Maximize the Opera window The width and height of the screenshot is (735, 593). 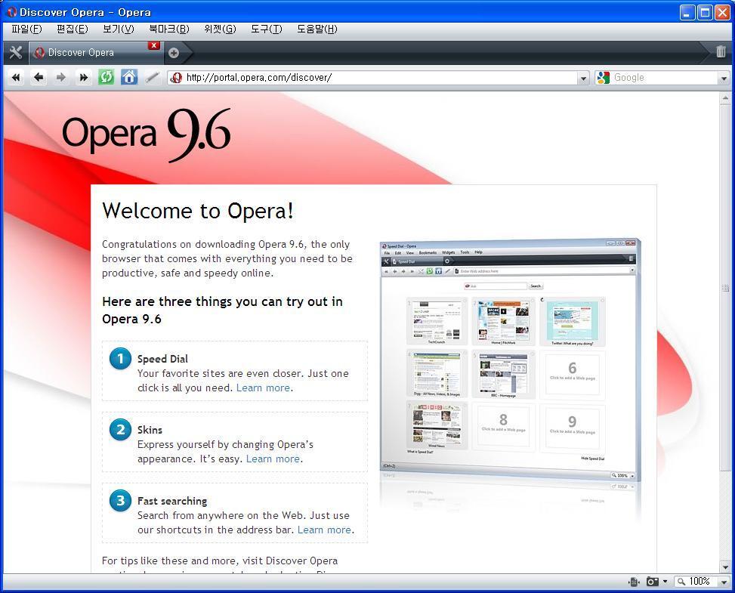705,13
